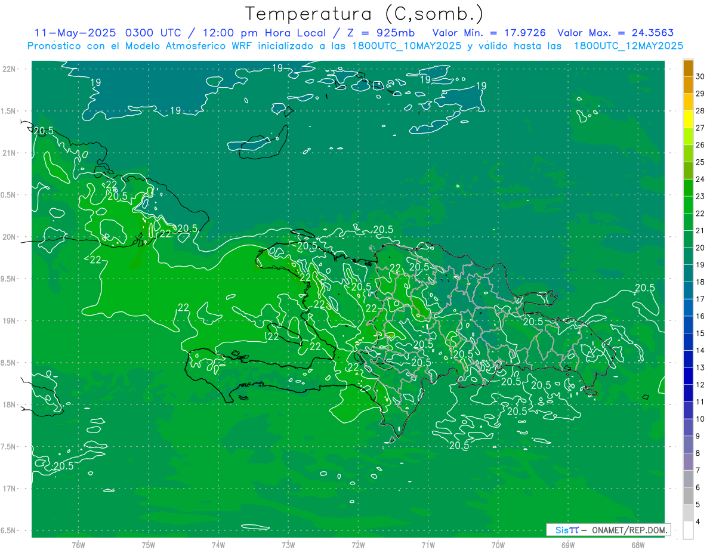Click longitude axis label '71W'
The width and height of the screenshot is (716, 553).
(x=428, y=545)
